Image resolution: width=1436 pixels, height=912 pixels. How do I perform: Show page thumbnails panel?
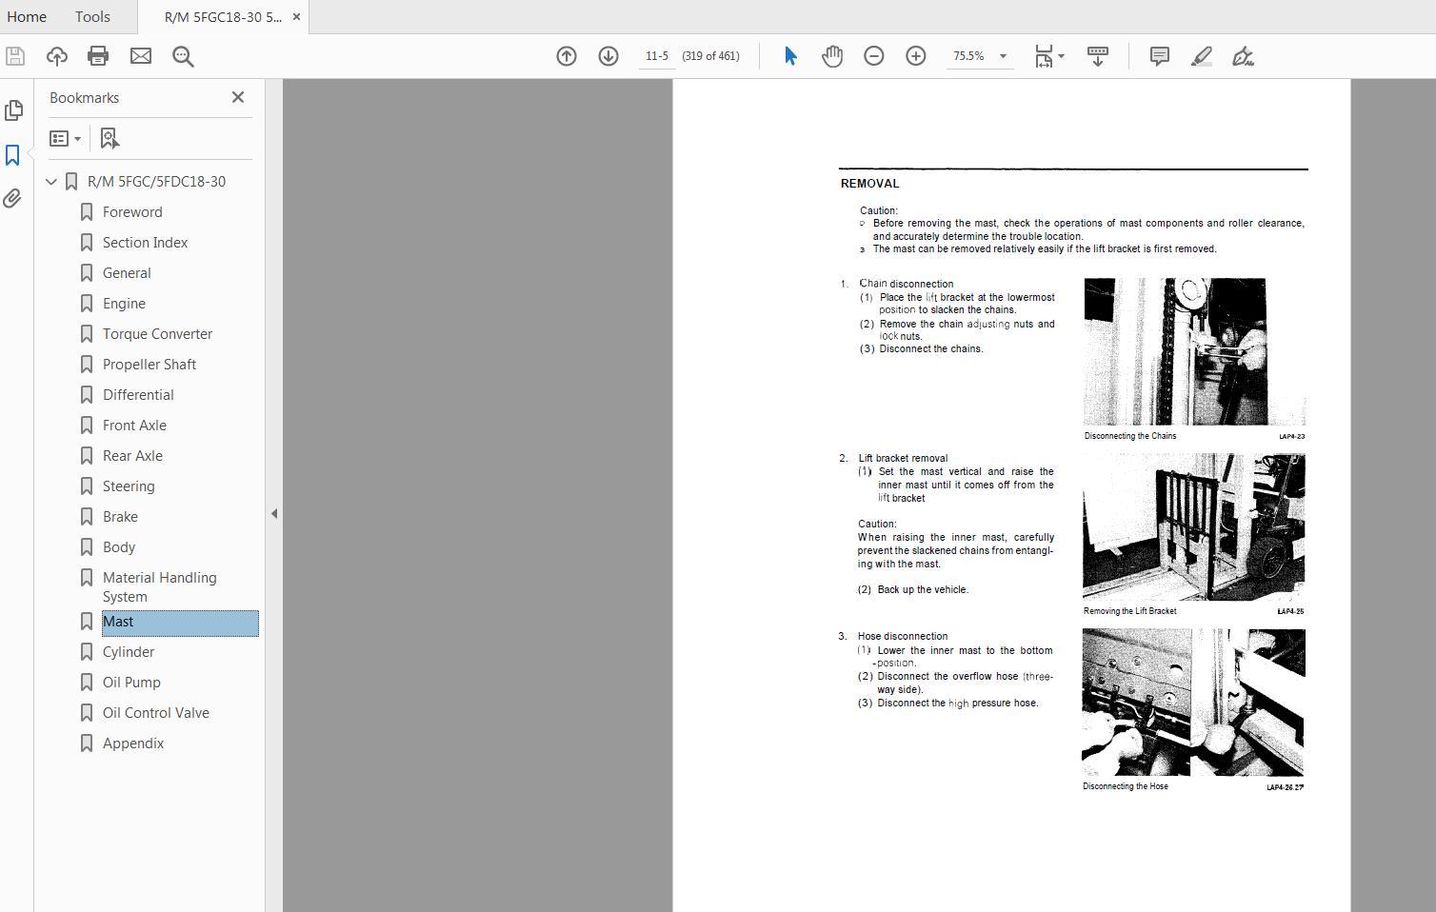pos(12,110)
